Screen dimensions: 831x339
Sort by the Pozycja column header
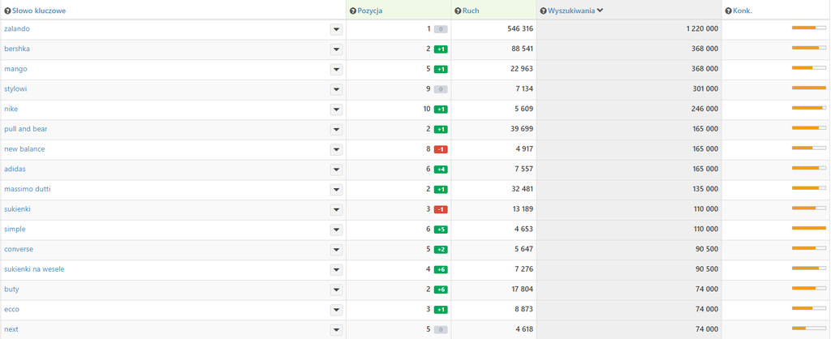[370, 11]
